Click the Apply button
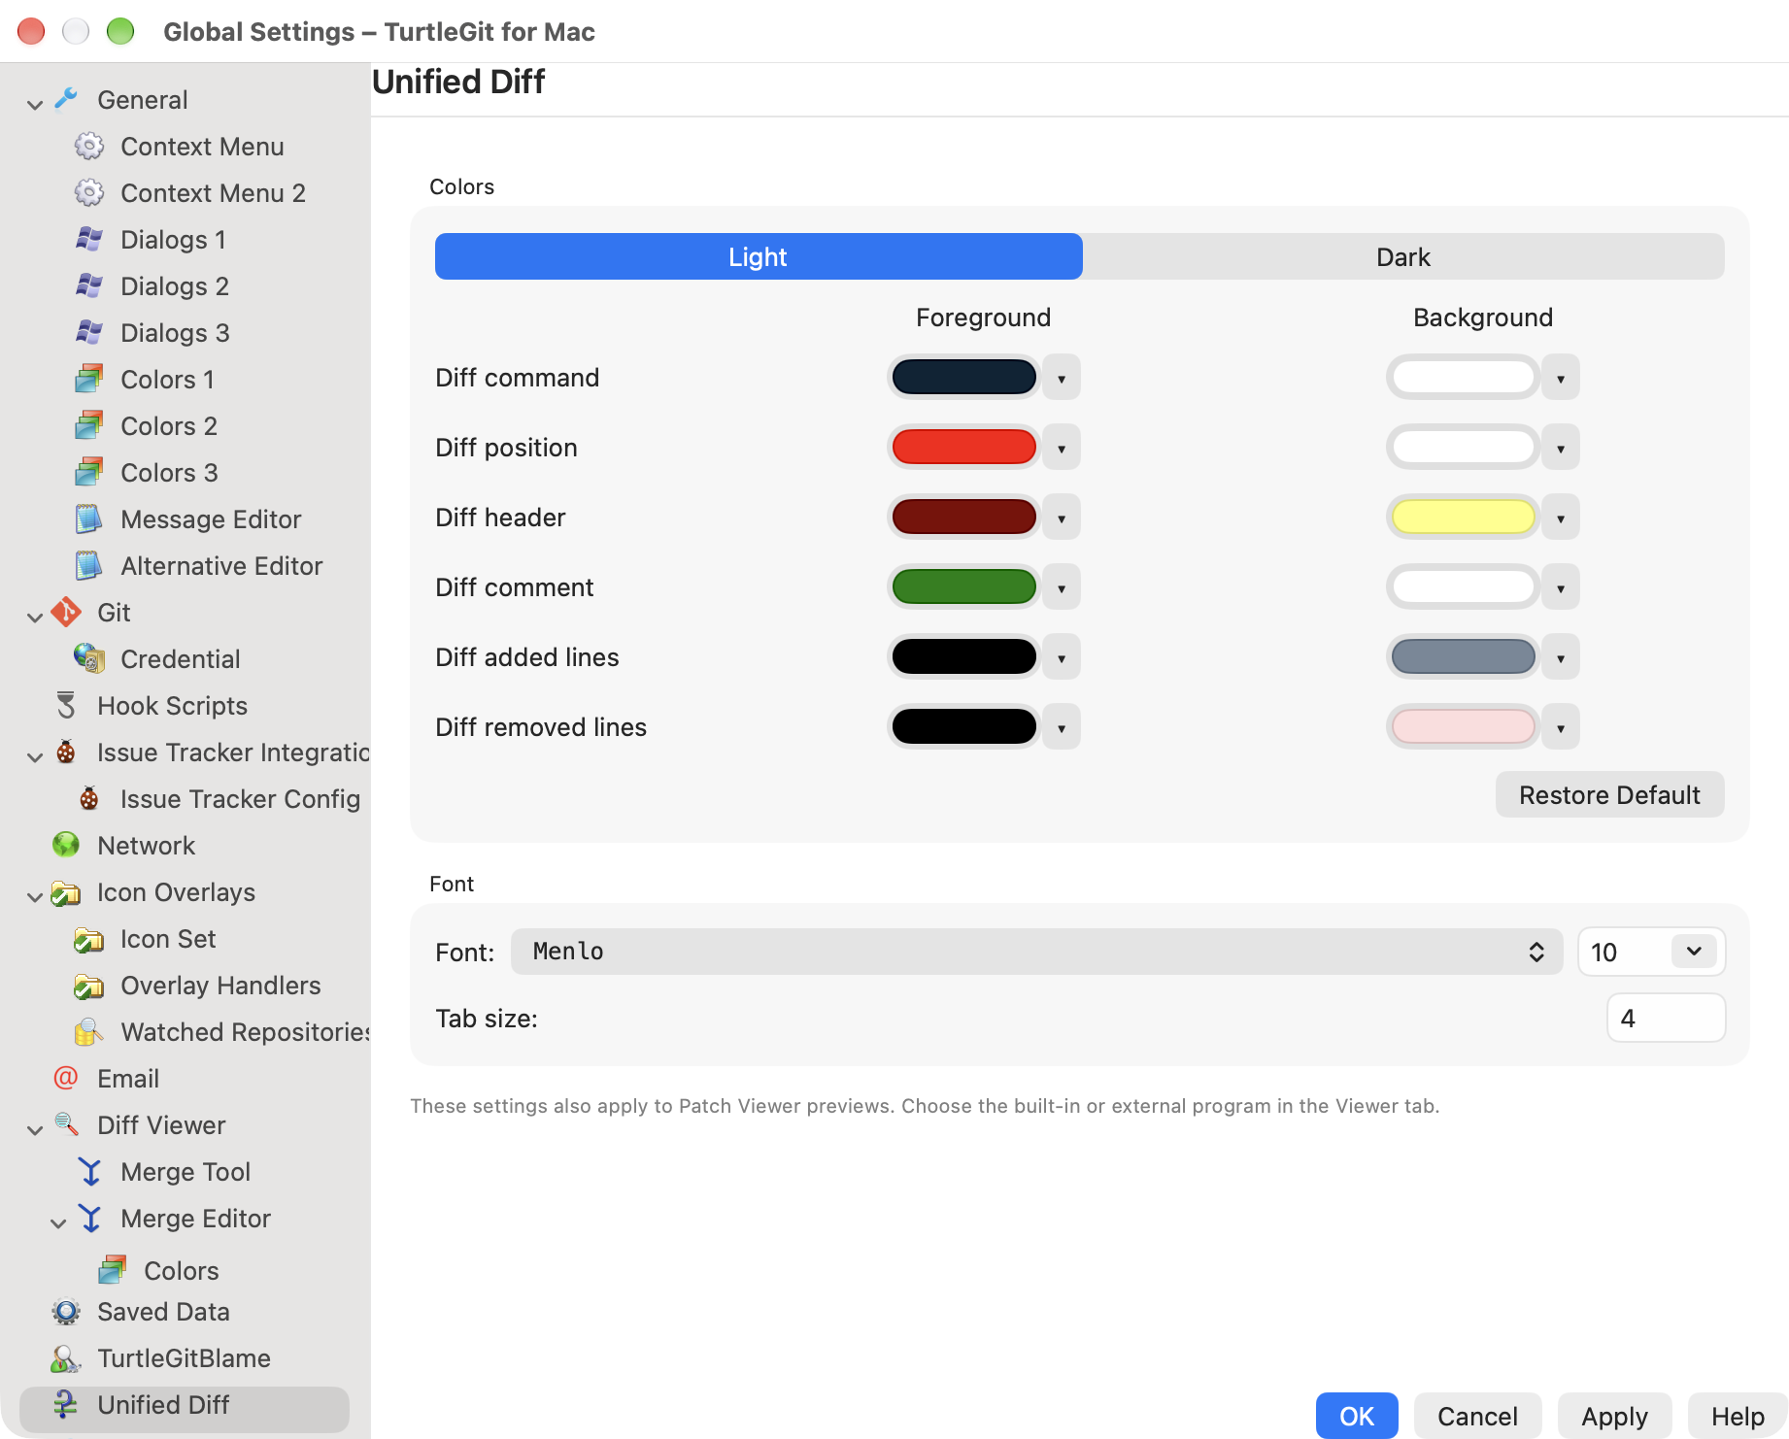 click(x=1614, y=1416)
